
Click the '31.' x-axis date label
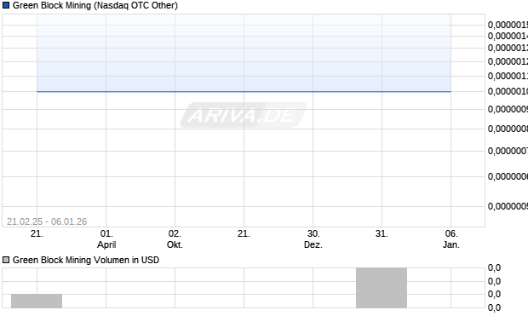[382, 233]
